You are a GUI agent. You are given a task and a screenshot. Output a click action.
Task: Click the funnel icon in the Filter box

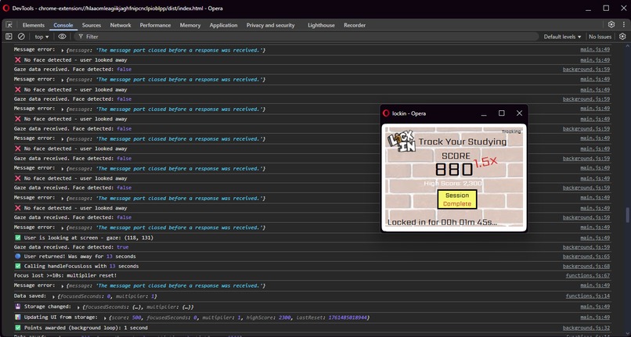point(81,37)
